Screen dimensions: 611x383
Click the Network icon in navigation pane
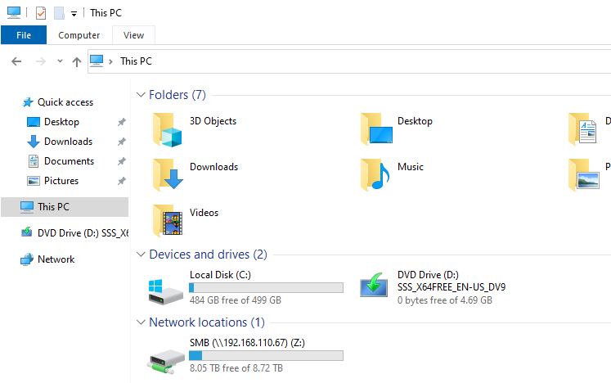[27, 259]
